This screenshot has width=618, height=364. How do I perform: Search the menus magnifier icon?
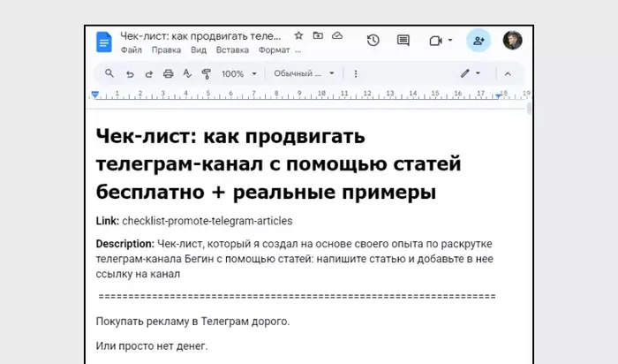click(109, 73)
